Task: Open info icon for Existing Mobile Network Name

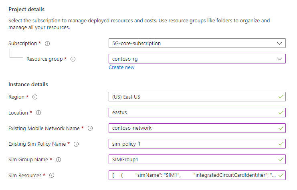Action: [90, 128]
